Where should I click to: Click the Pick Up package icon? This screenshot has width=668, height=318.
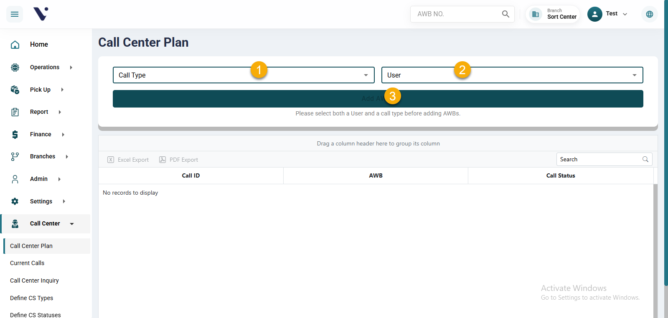click(x=15, y=90)
